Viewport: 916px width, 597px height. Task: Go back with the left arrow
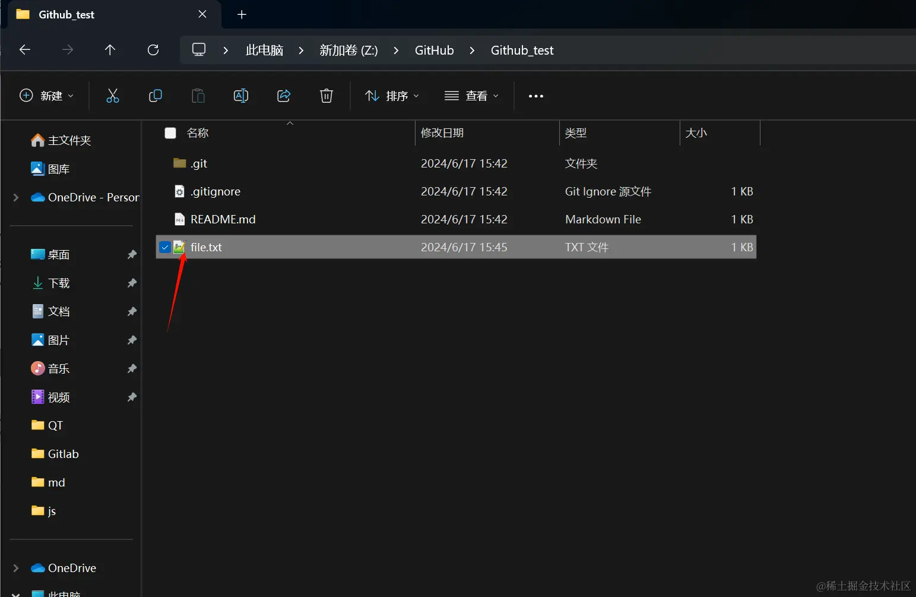[x=25, y=50]
